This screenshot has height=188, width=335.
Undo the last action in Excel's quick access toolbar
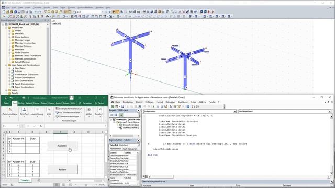point(11,98)
